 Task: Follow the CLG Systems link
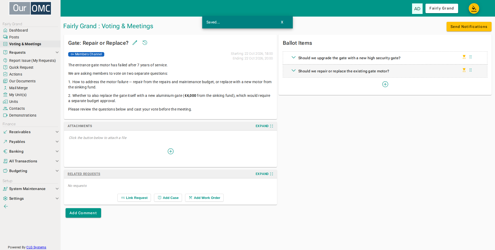coord(36,247)
